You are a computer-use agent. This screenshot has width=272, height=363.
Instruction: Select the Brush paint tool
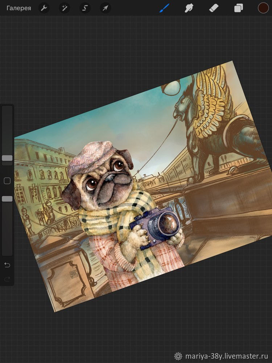(164, 8)
